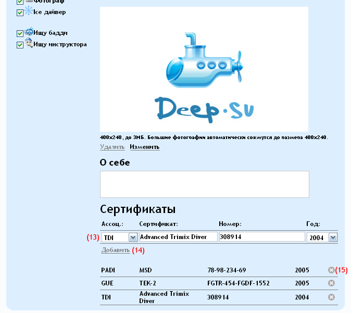The width and height of the screenshot is (351, 313).
Task: Open the year dropdown showing 2004
Action: tap(322, 237)
